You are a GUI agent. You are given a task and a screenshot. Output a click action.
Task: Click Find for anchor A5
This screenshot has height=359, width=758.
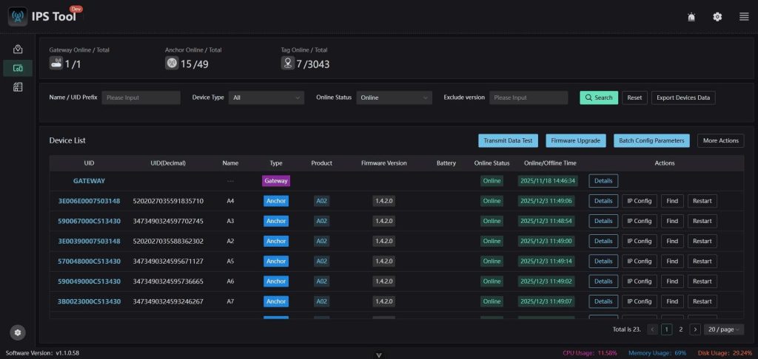pos(672,261)
